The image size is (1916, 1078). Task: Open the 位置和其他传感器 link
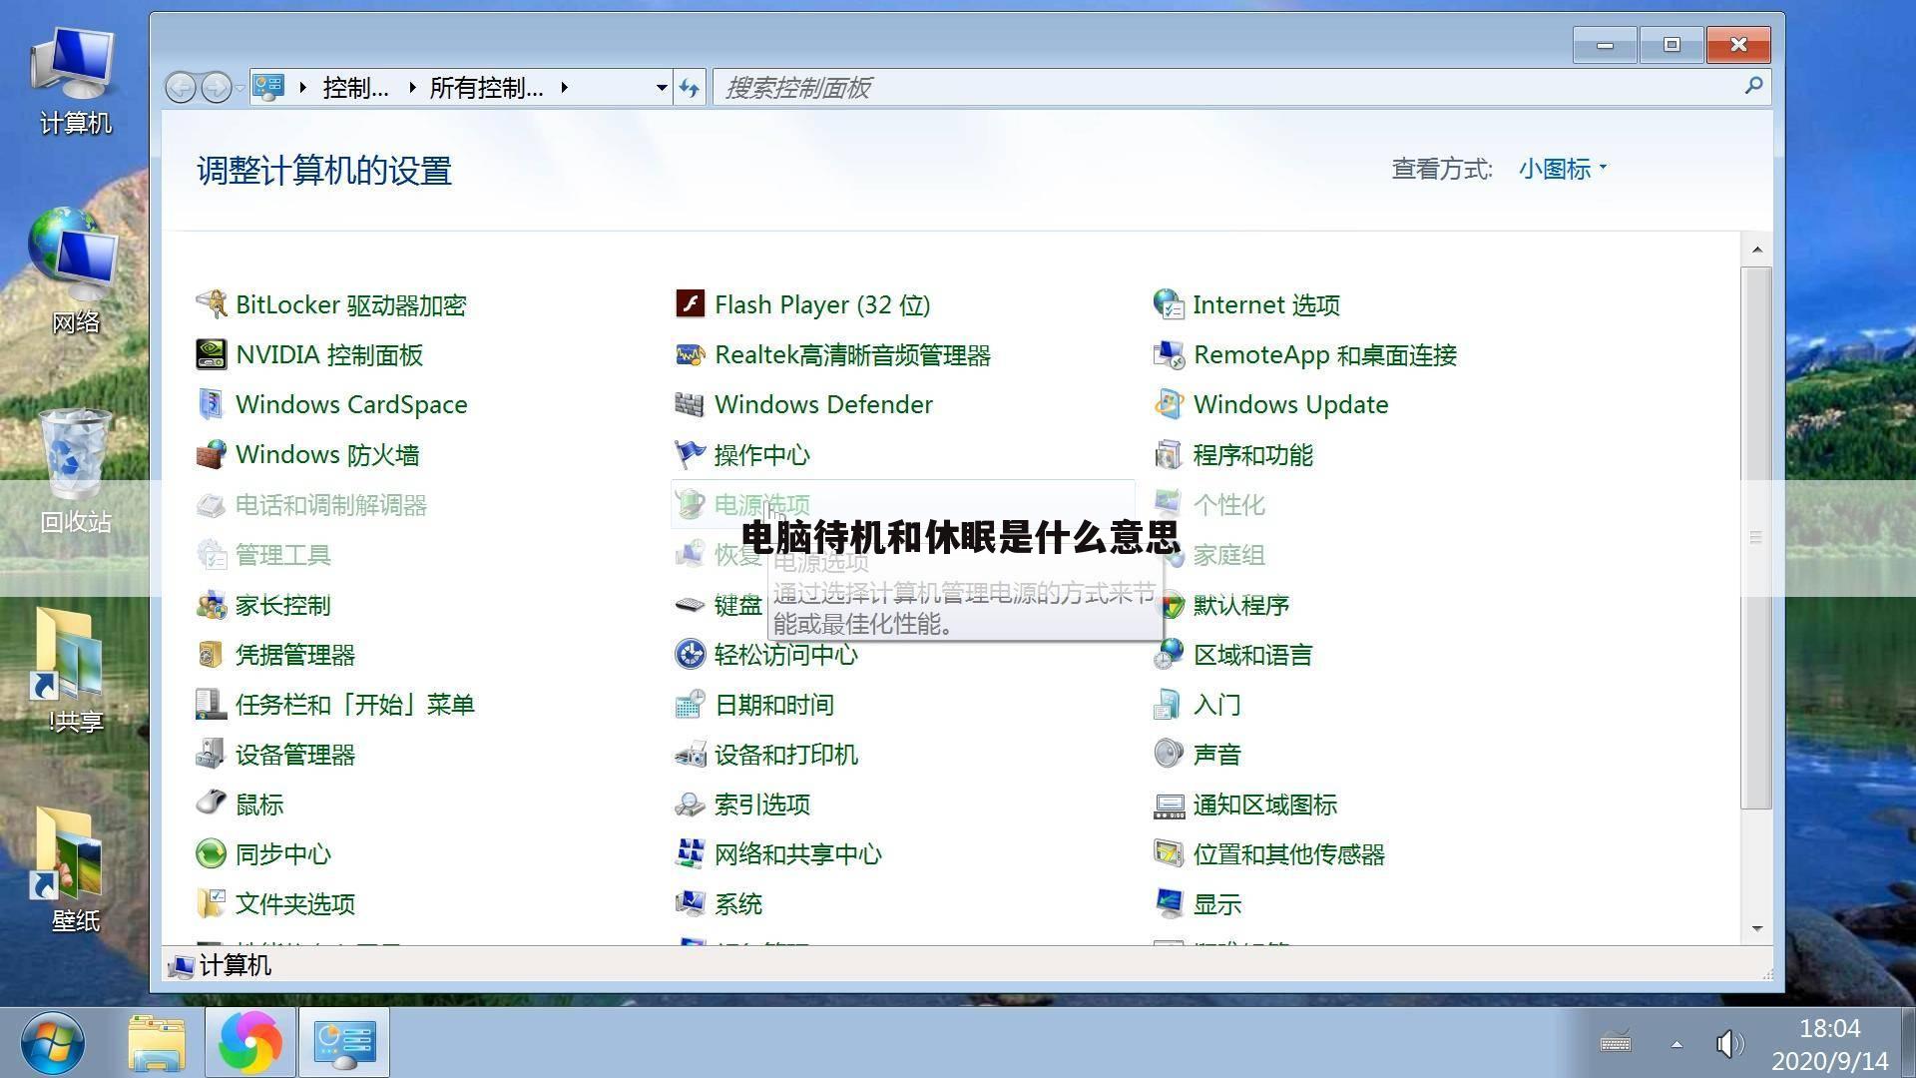pos(1289,854)
